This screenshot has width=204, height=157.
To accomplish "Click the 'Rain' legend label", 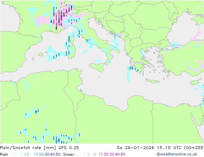I will tap(4, 154).
